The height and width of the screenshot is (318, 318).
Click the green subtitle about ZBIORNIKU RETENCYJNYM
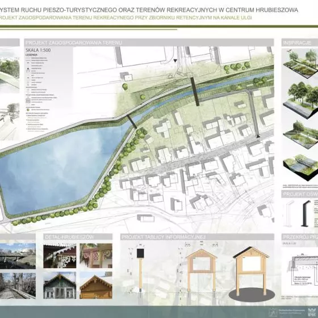(x=125, y=18)
